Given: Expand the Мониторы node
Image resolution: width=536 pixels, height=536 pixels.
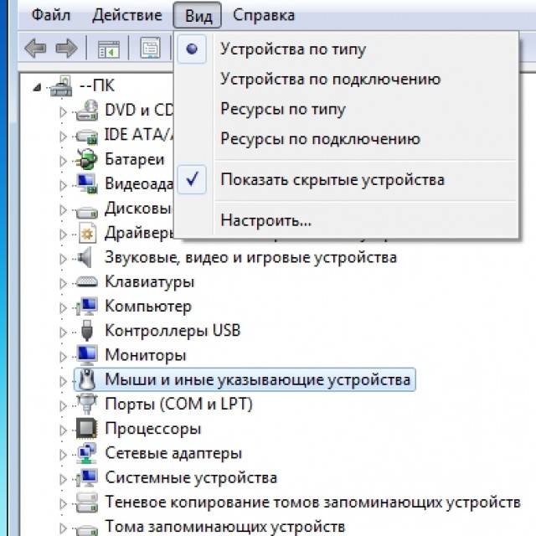Looking at the screenshot, I should pyautogui.click(x=63, y=357).
